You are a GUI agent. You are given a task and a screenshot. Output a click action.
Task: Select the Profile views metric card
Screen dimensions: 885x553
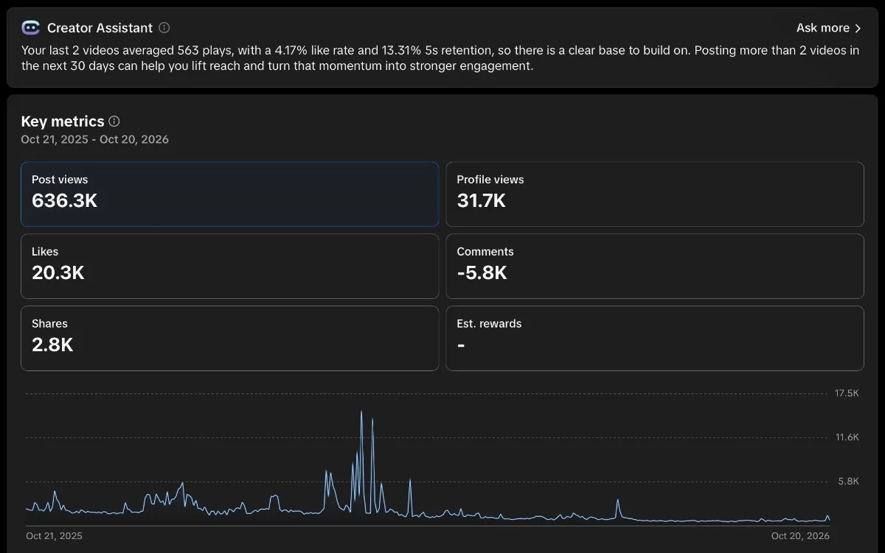(x=655, y=194)
